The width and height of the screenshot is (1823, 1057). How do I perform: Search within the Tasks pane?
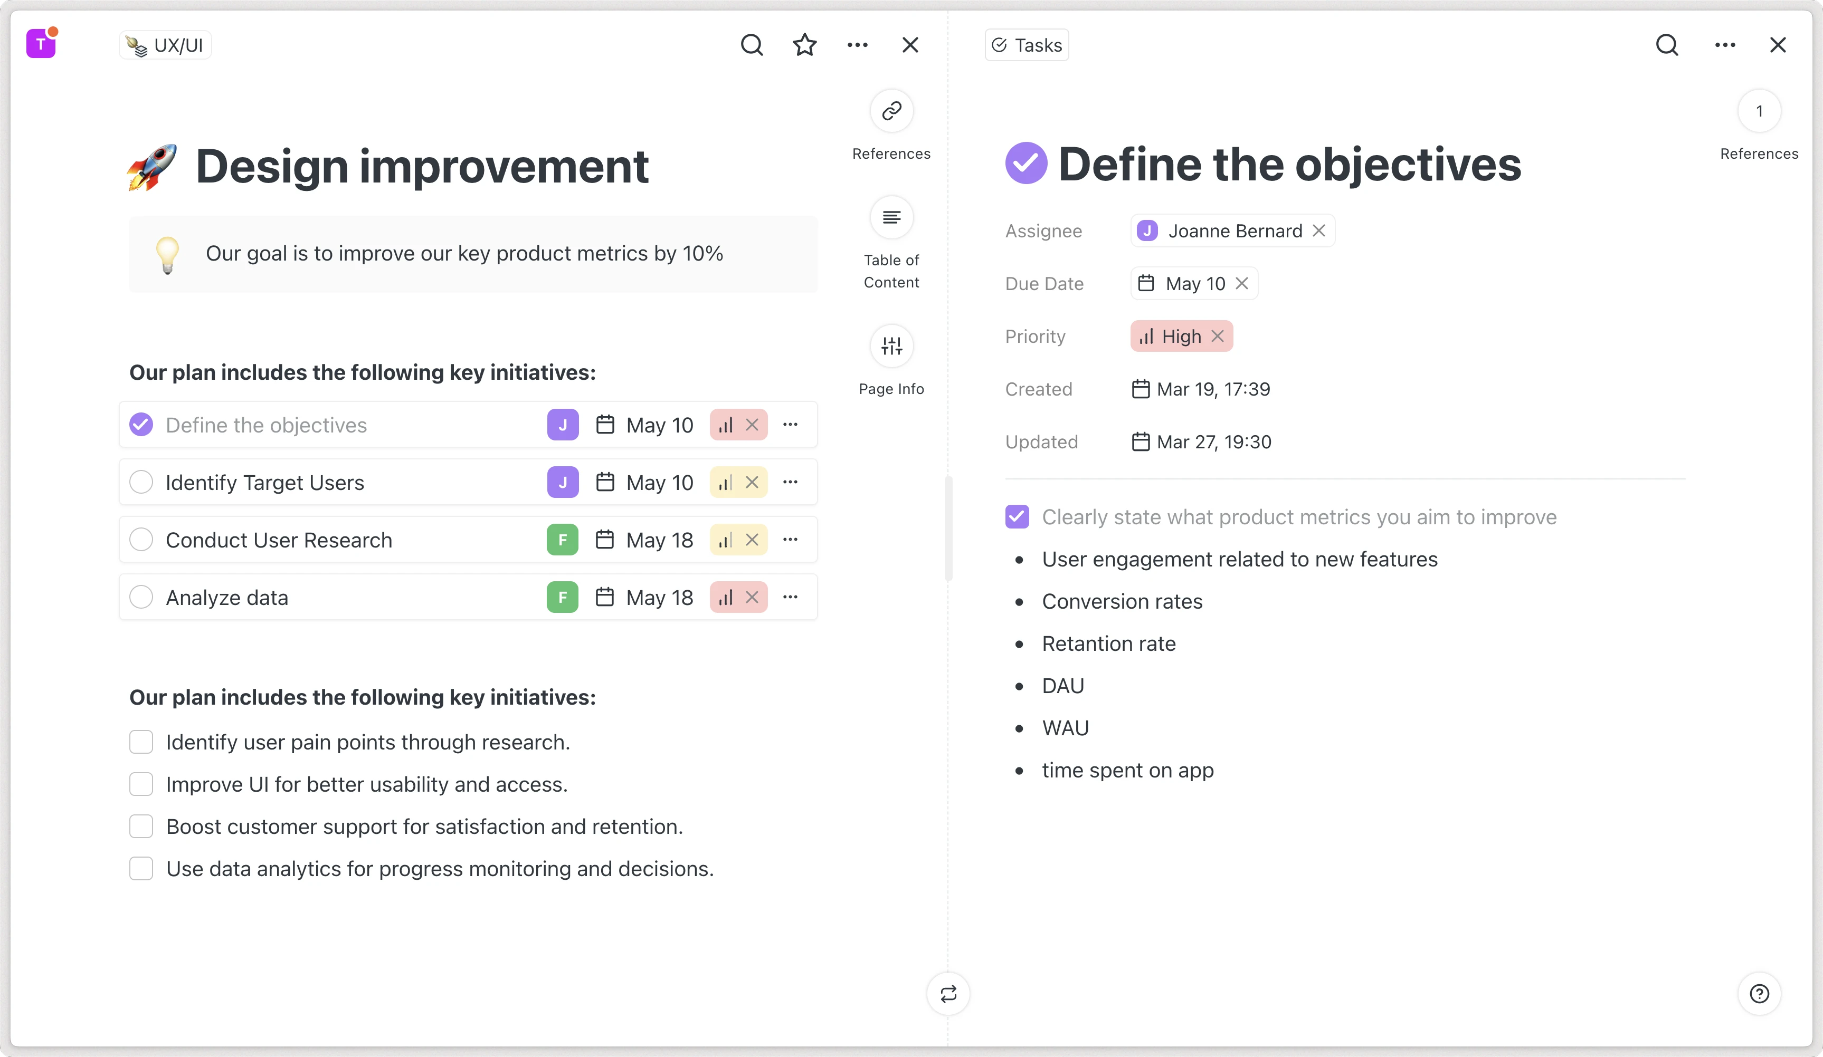(x=1667, y=45)
